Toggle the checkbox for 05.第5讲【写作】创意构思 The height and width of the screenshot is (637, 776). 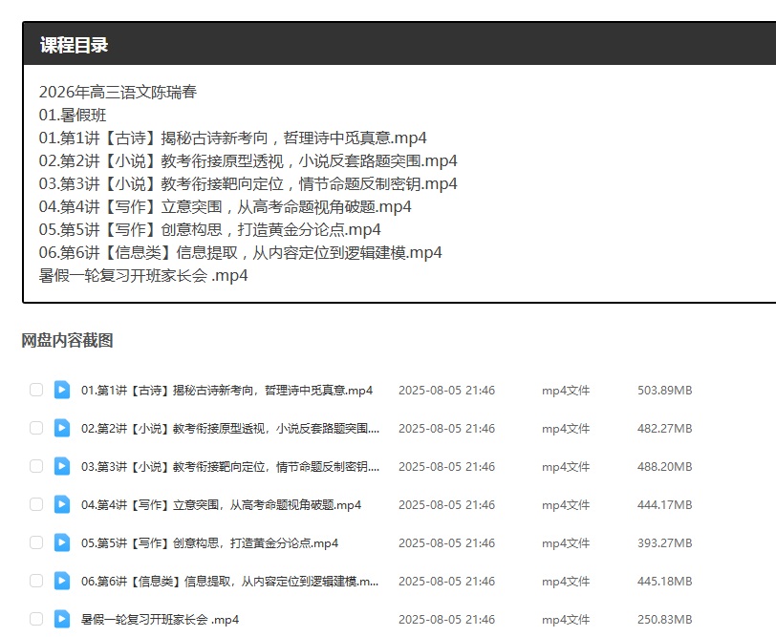pos(36,542)
